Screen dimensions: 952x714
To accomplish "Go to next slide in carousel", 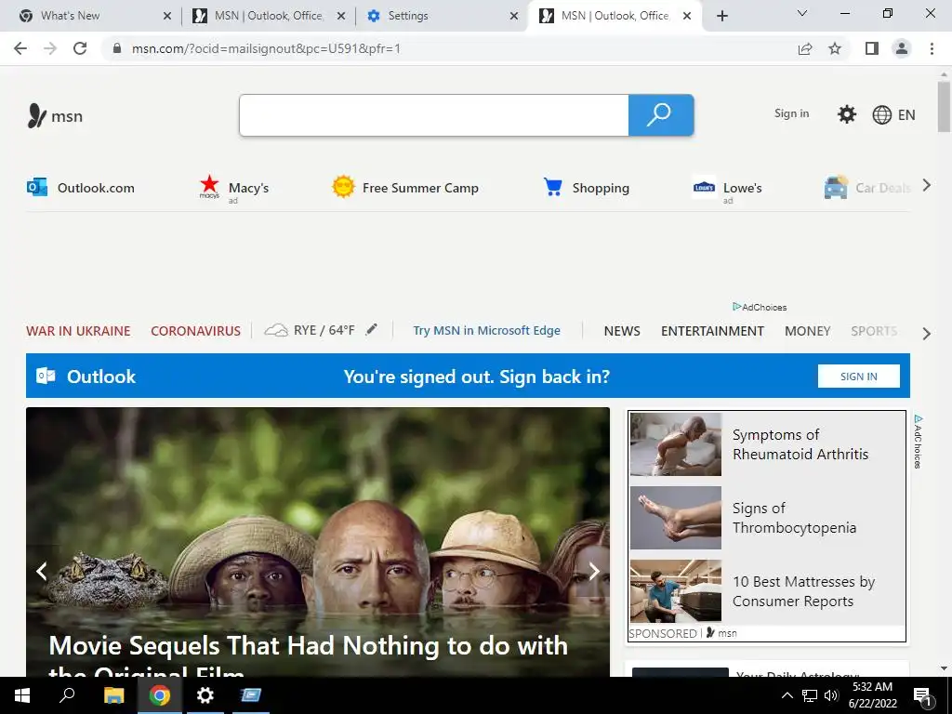I will point(594,571).
